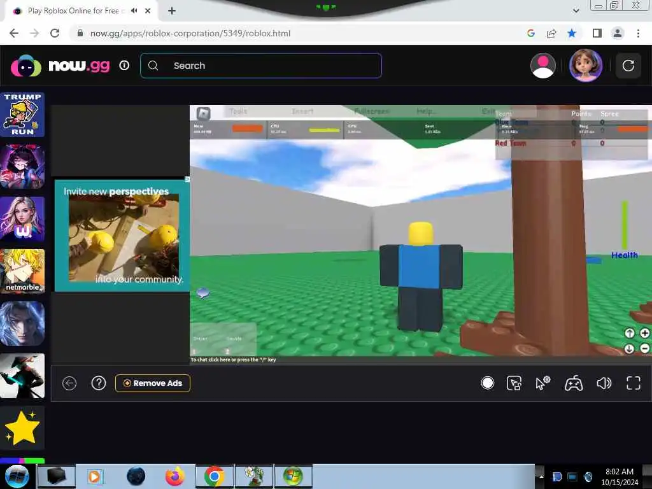Screen dimensions: 652x489
Task: Tilt camera down with the down arrow
Action: click(x=630, y=348)
